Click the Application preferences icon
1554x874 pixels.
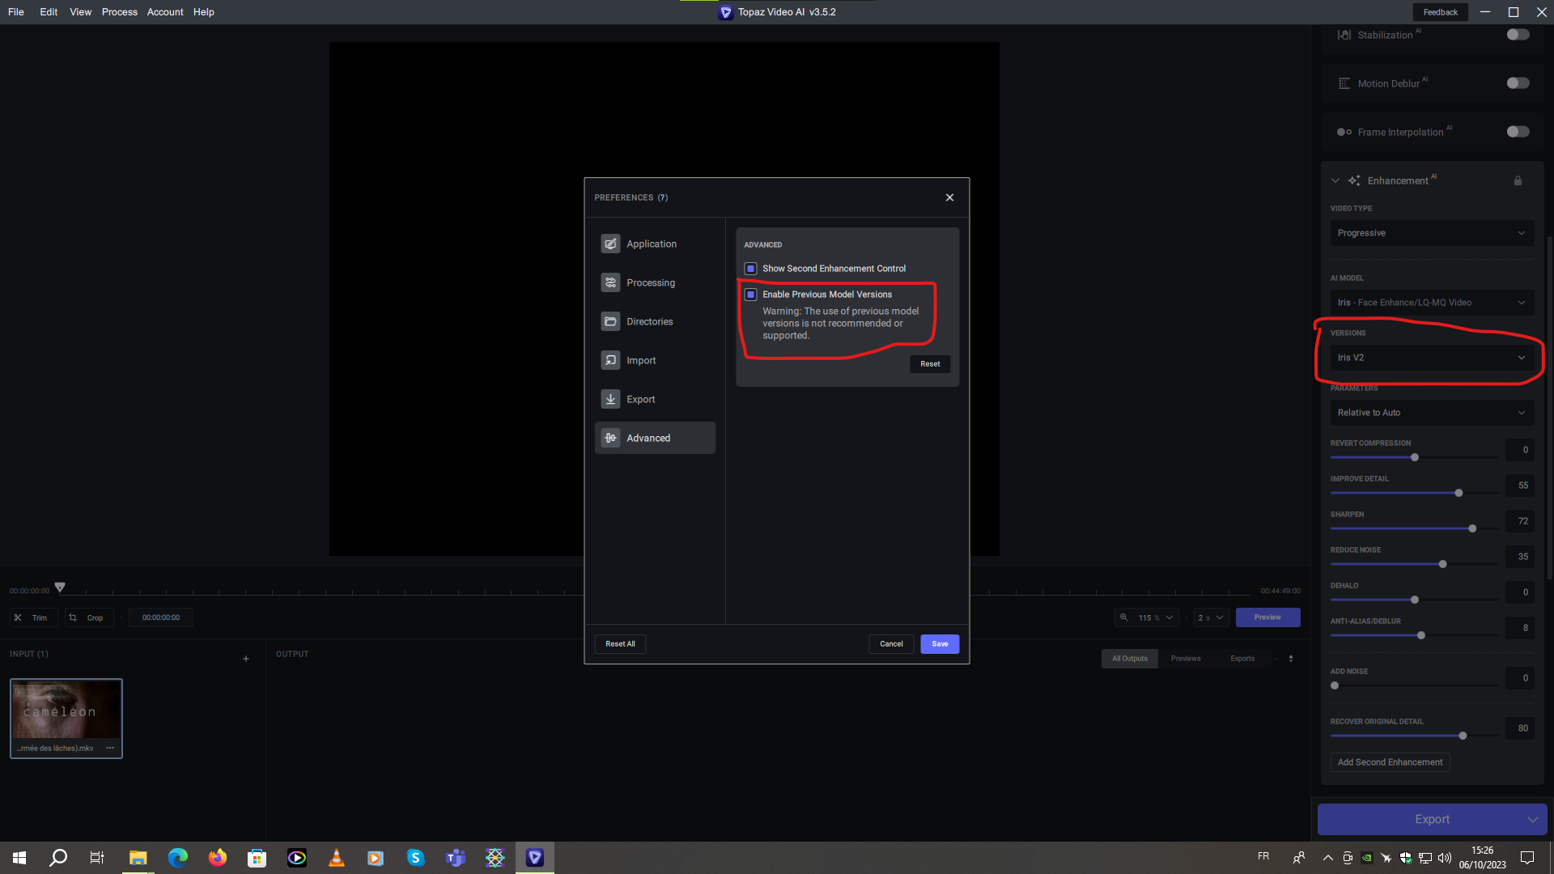(610, 244)
